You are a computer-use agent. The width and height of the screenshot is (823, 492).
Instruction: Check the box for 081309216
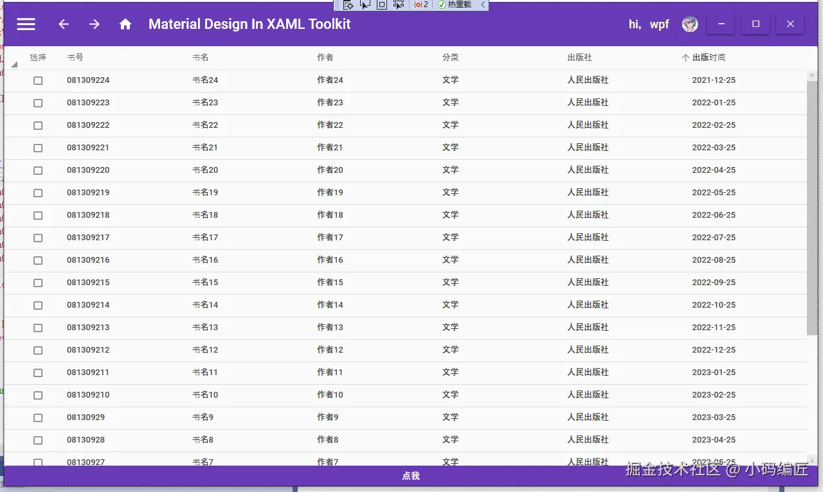pyautogui.click(x=38, y=260)
